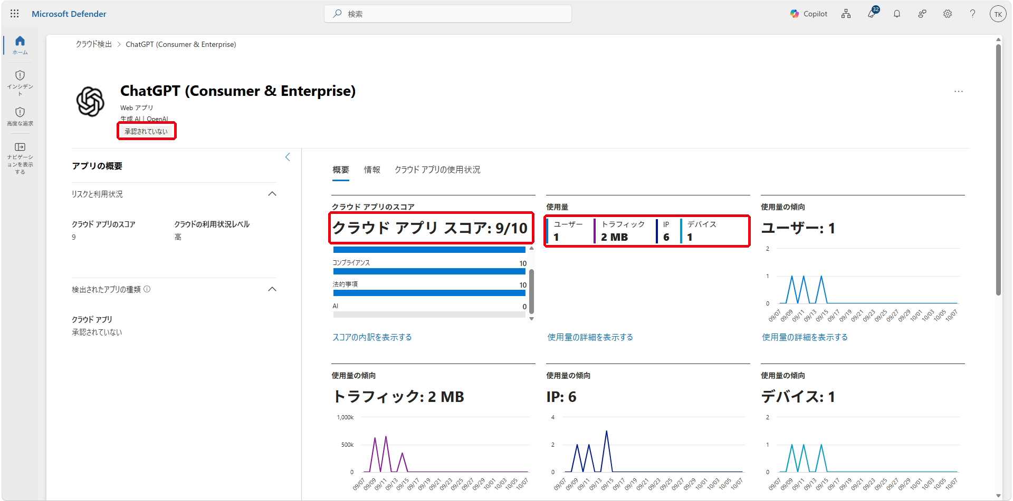Viewport: 1013px width, 501px height.
Task: Click the デバイス 1 usage value
Action: click(x=690, y=237)
